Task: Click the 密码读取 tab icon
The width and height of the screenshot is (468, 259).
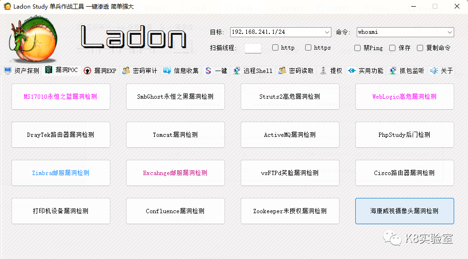Action: click(282, 71)
